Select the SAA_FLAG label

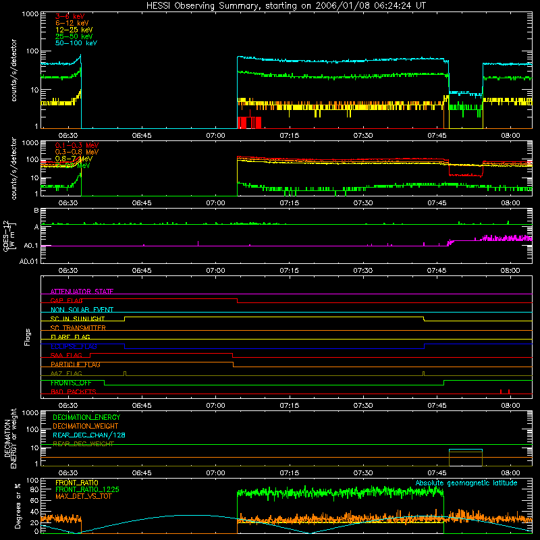click(66, 356)
